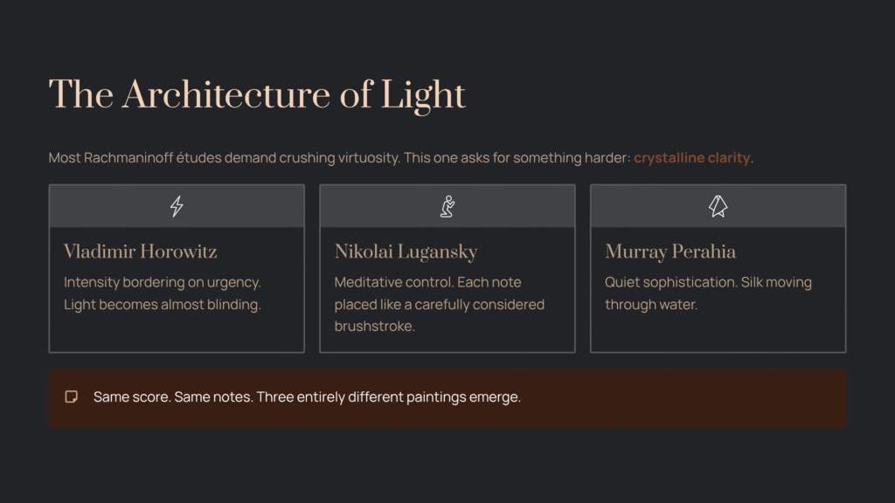Click the line "Light becomes almost blinding."
895x503 pixels.
click(x=163, y=305)
